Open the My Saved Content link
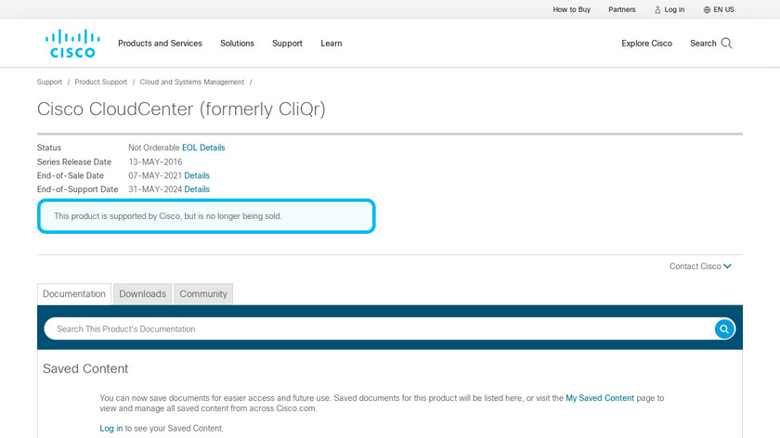 pos(600,398)
